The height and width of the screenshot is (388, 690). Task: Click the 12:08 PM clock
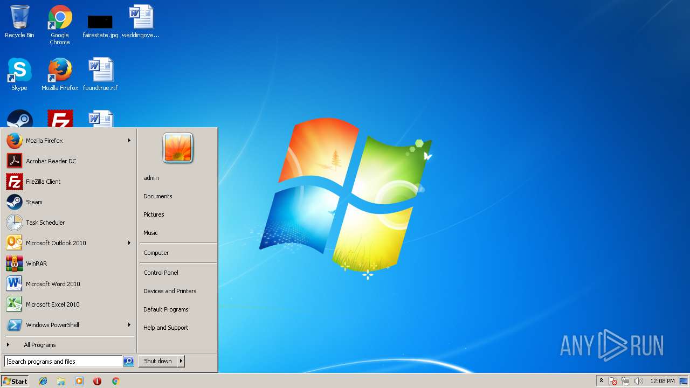coord(663,381)
